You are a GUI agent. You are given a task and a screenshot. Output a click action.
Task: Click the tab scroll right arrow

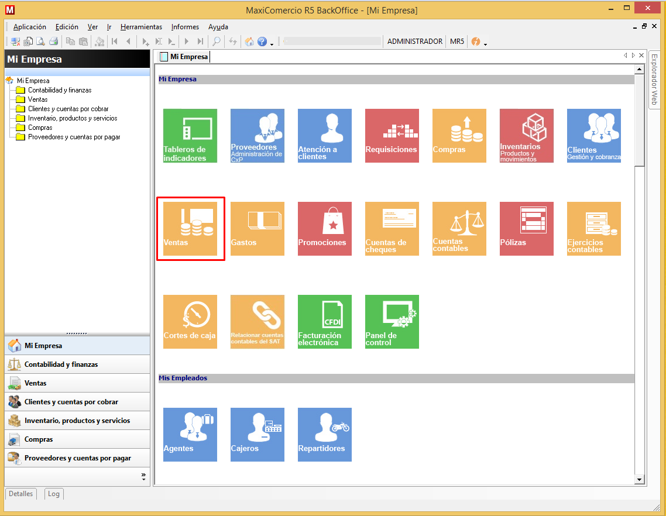(x=633, y=55)
